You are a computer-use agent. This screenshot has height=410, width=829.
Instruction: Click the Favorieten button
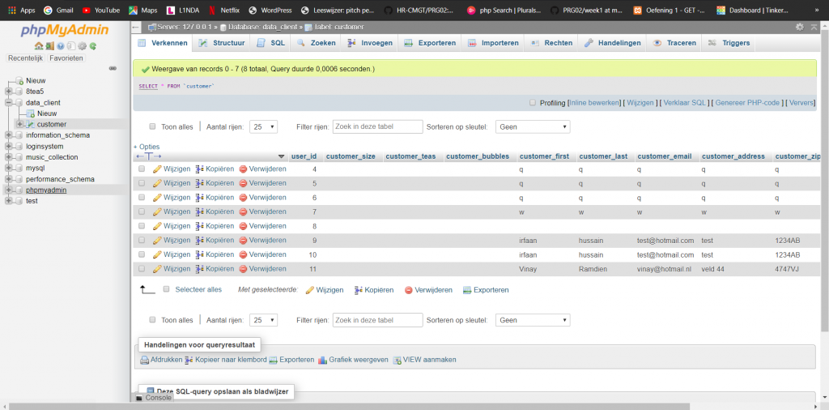coord(66,58)
